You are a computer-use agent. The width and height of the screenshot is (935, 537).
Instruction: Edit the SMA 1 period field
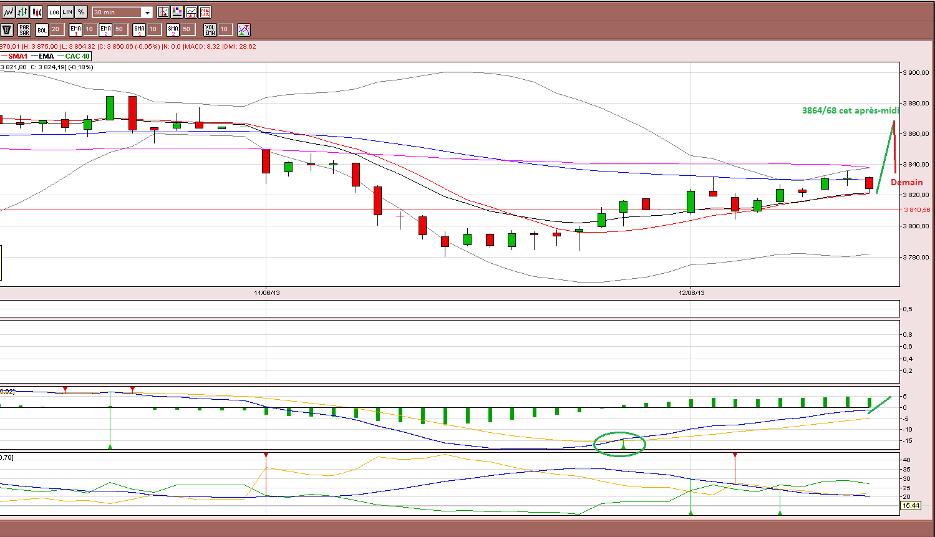pos(154,29)
